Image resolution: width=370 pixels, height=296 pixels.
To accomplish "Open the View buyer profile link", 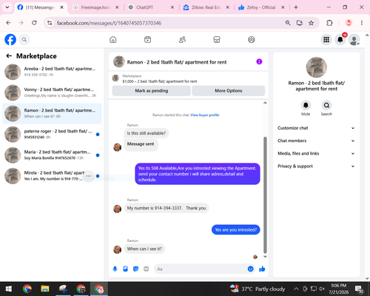I will pos(205,115).
